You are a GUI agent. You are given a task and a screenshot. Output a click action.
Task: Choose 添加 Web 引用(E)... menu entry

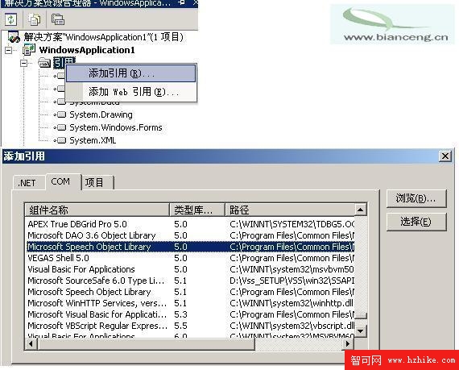tap(130, 92)
